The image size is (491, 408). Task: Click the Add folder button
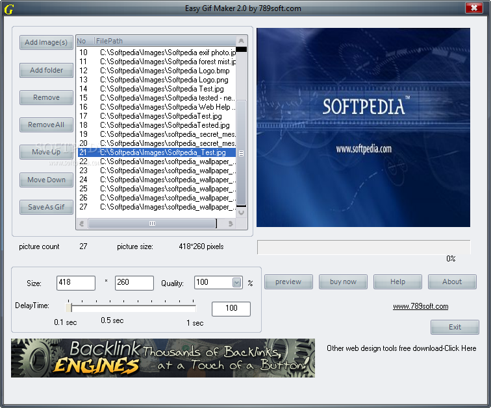click(46, 70)
